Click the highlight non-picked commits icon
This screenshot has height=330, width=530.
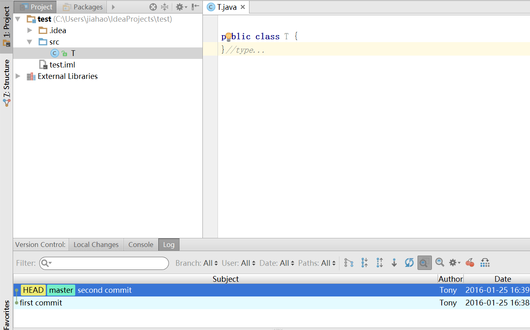pyautogui.click(x=485, y=263)
